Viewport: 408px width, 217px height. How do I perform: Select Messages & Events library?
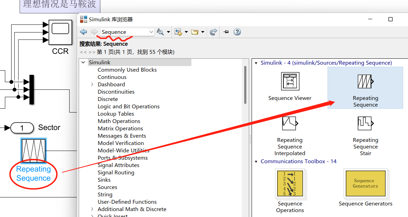pos(122,136)
